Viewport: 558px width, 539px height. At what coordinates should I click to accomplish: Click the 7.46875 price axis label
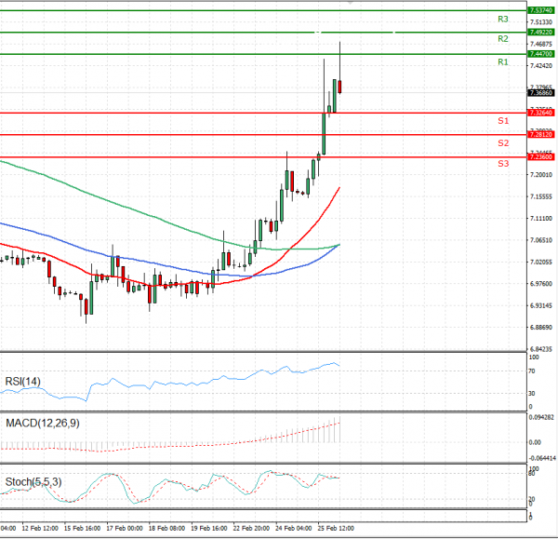[x=541, y=44]
